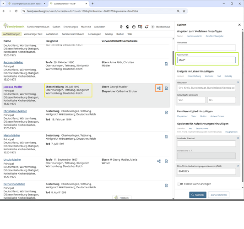Screen dimensions: 244x229
Task: Open the language globe icon
Action: click(x=127, y=27)
